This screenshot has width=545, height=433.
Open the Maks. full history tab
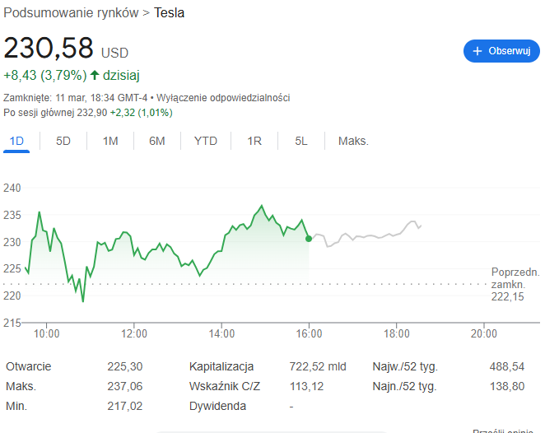(x=353, y=141)
